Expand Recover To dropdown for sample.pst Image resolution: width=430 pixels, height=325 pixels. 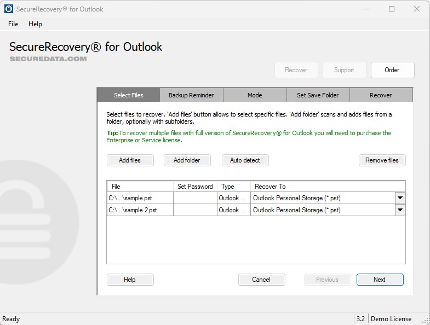pos(400,198)
